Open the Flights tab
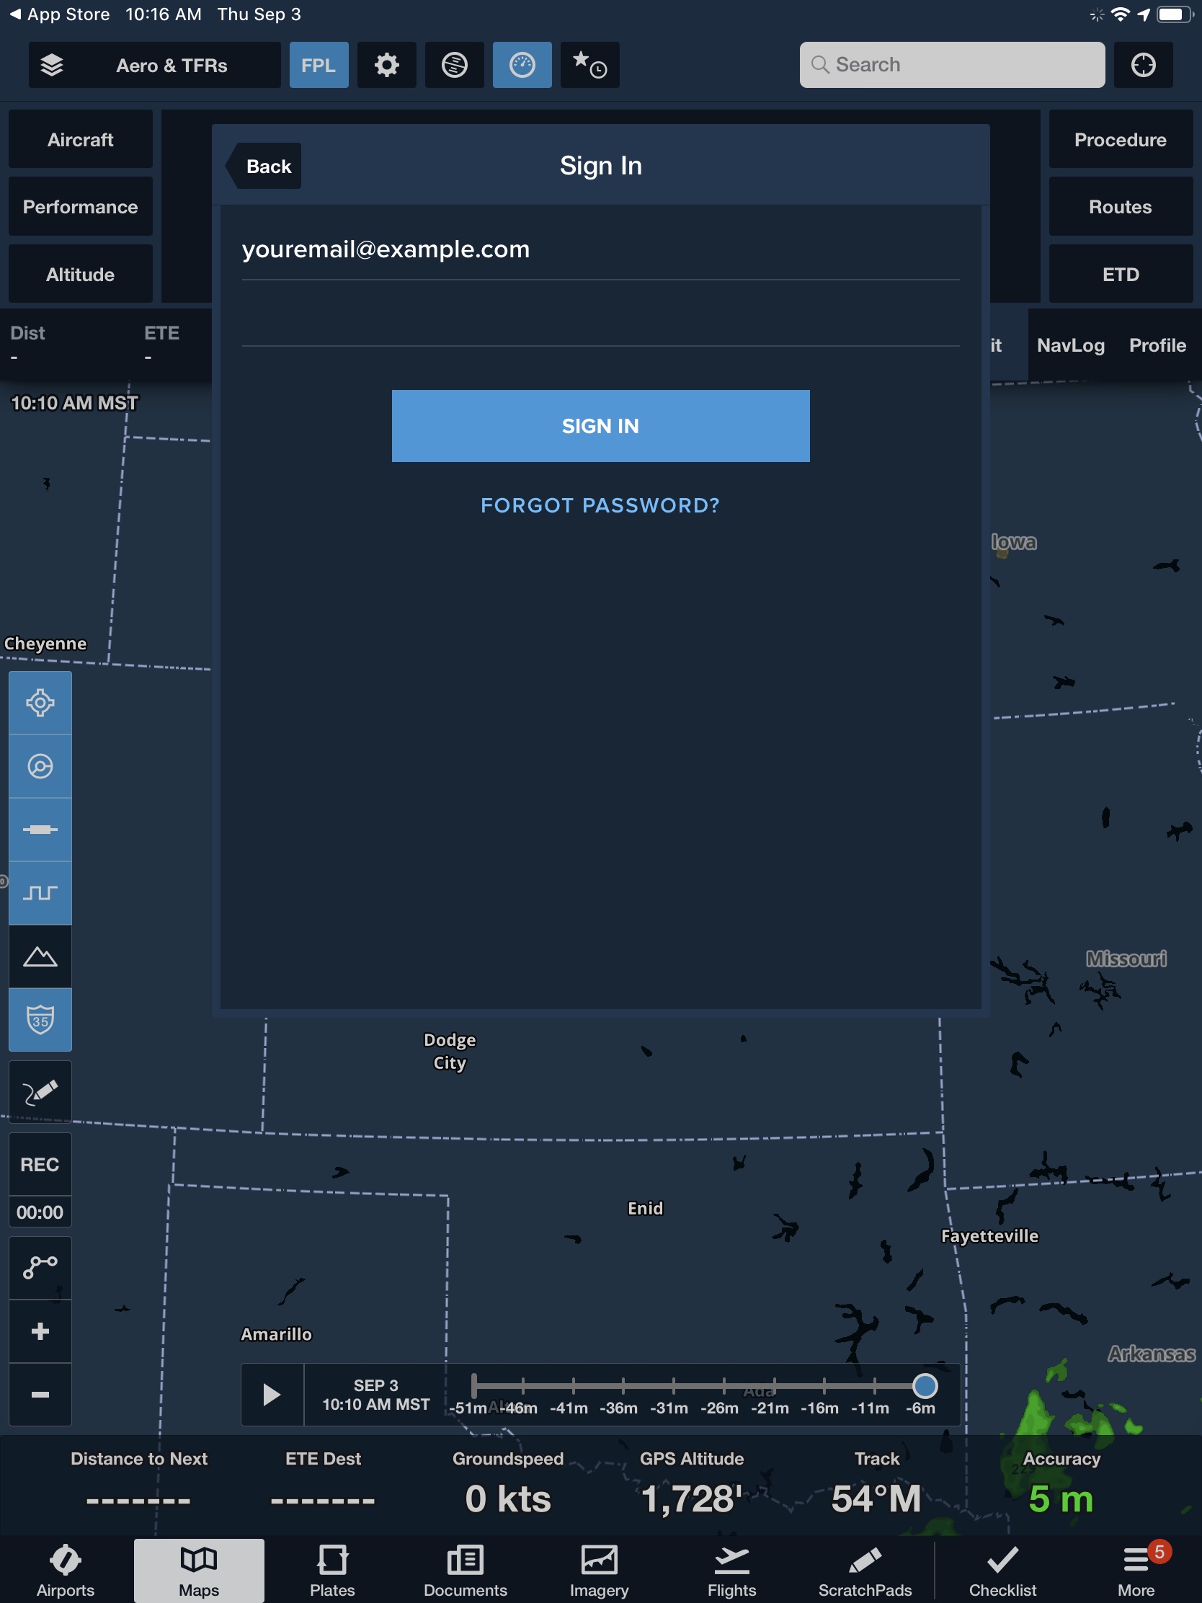Viewport: 1202px width, 1603px height. 731,1571
